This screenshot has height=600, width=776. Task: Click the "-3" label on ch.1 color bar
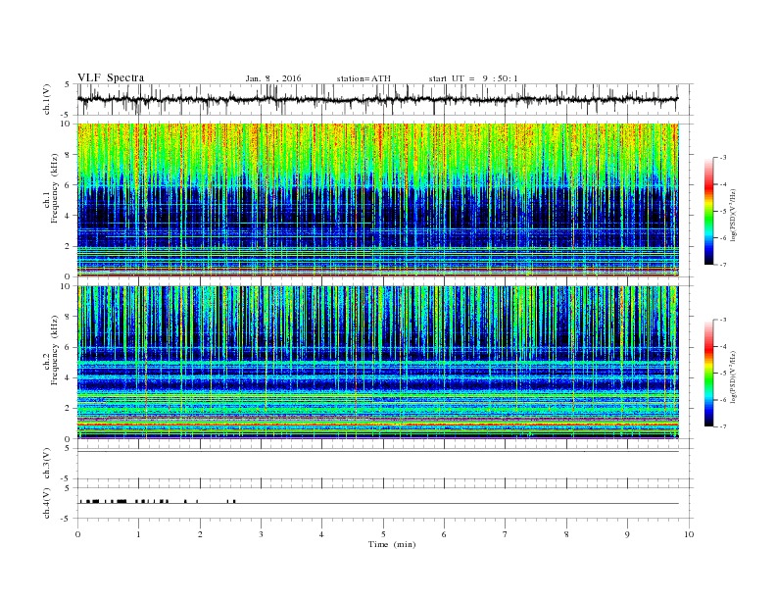[722, 158]
